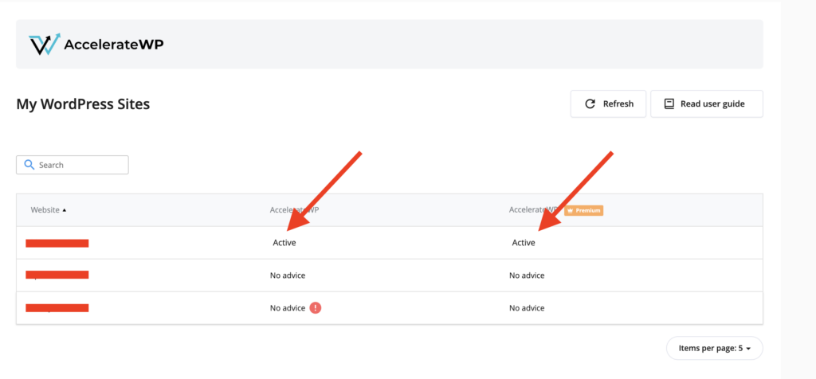Open the Items per page dropdown
This screenshot has height=379, width=816.
point(715,348)
